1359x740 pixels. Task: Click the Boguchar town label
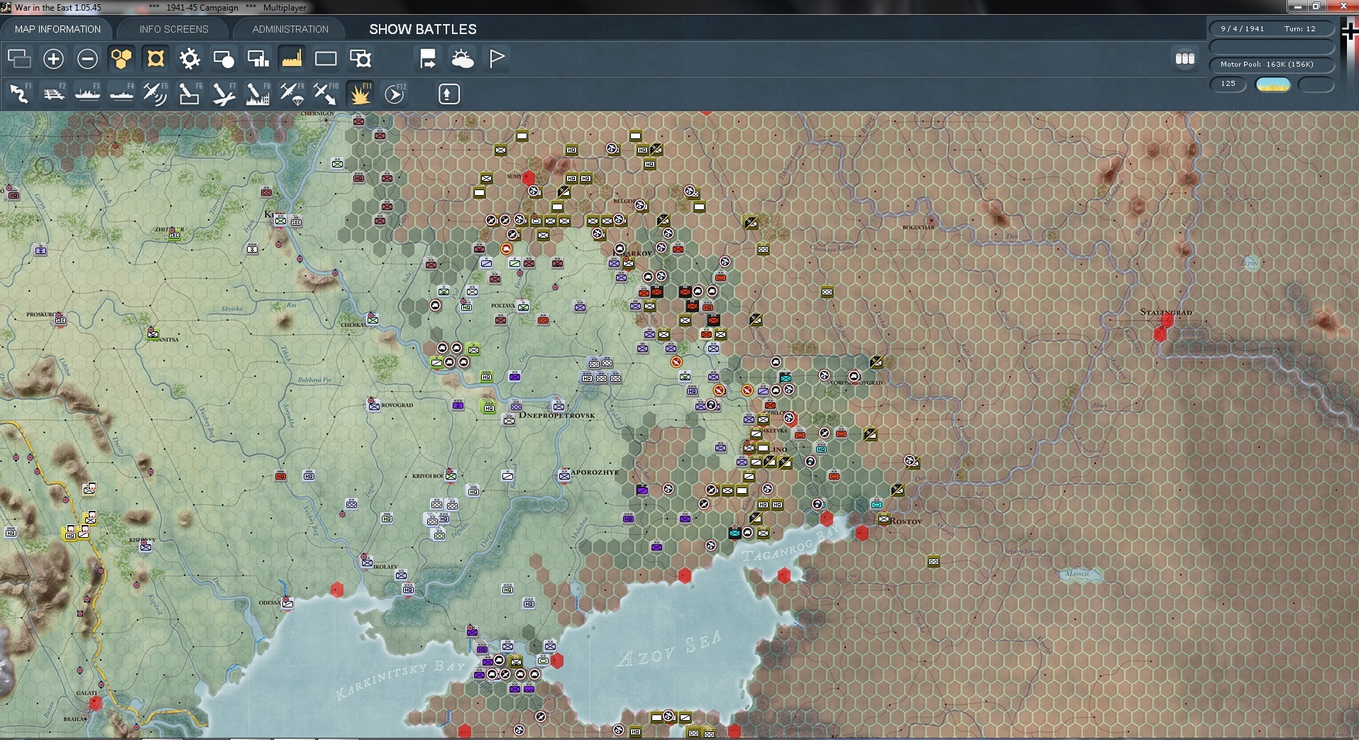coord(918,227)
